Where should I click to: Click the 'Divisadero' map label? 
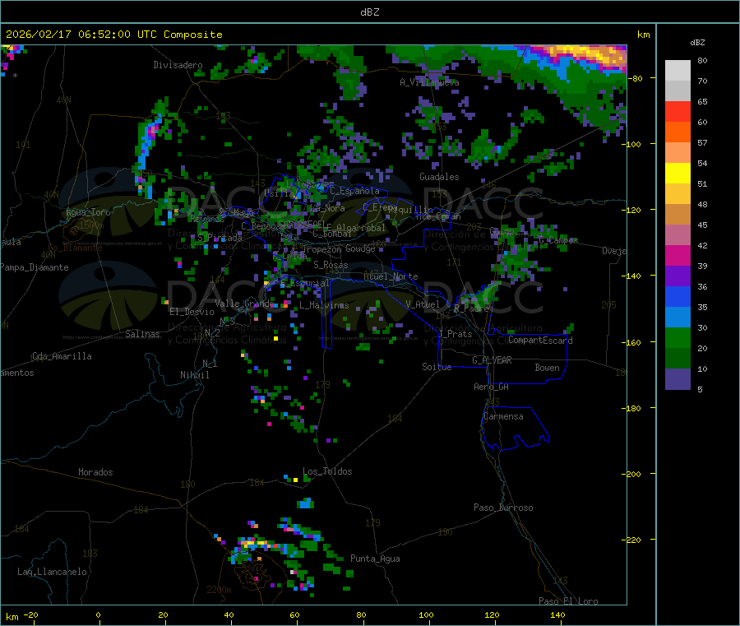[178, 65]
